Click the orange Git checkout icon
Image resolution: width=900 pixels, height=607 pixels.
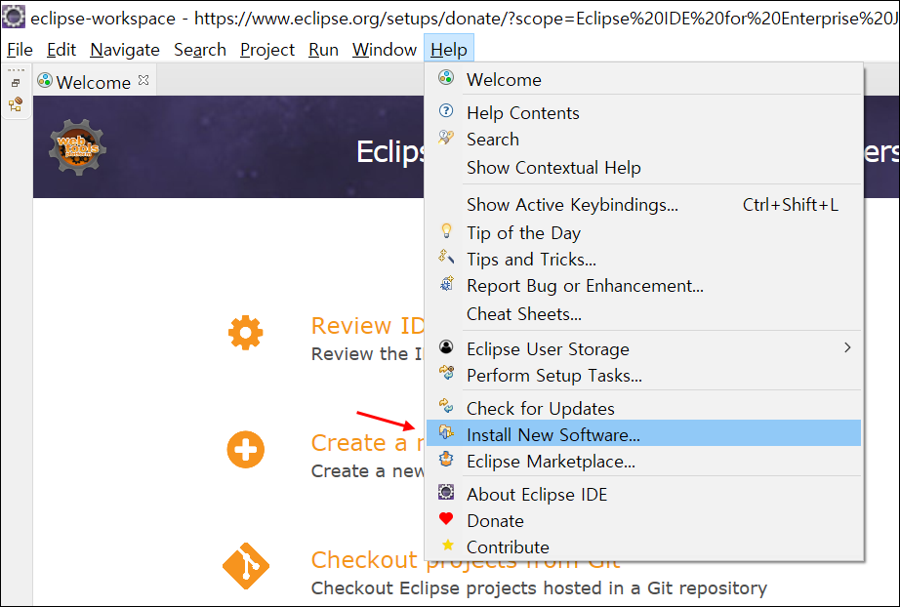click(x=246, y=566)
